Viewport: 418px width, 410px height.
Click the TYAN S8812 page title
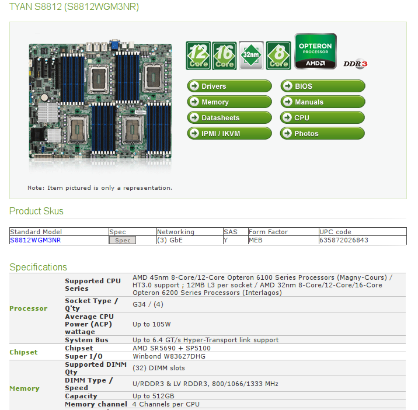click(74, 6)
